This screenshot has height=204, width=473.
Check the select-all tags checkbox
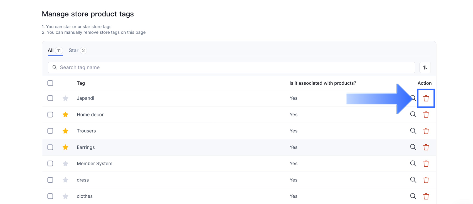(50, 83)
